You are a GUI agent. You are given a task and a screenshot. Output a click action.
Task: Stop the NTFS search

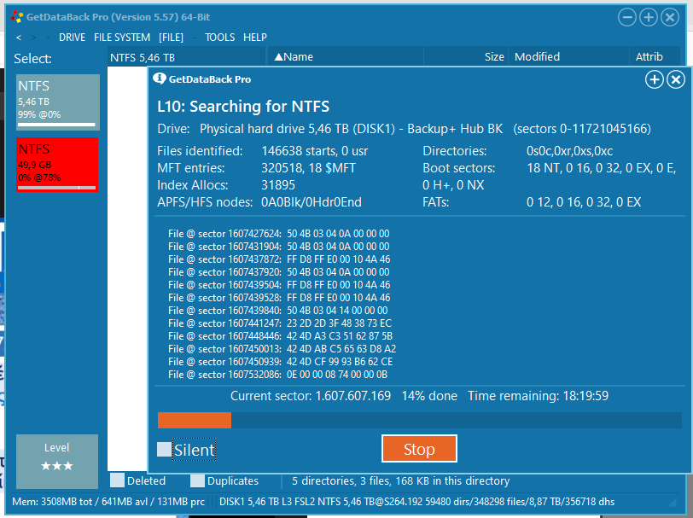coord(419,449)
